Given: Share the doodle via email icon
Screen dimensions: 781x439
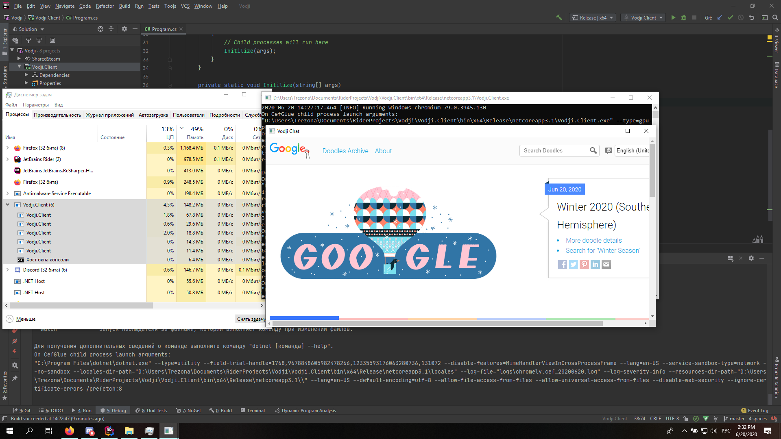Looking at the screenshot, I should pyautogui.click(x=606, y=264).
